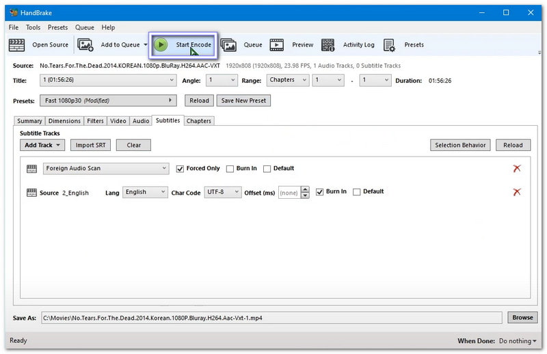Click the Open Source film icon
Screen dimensions: 547x354
(x=16, y=45)
